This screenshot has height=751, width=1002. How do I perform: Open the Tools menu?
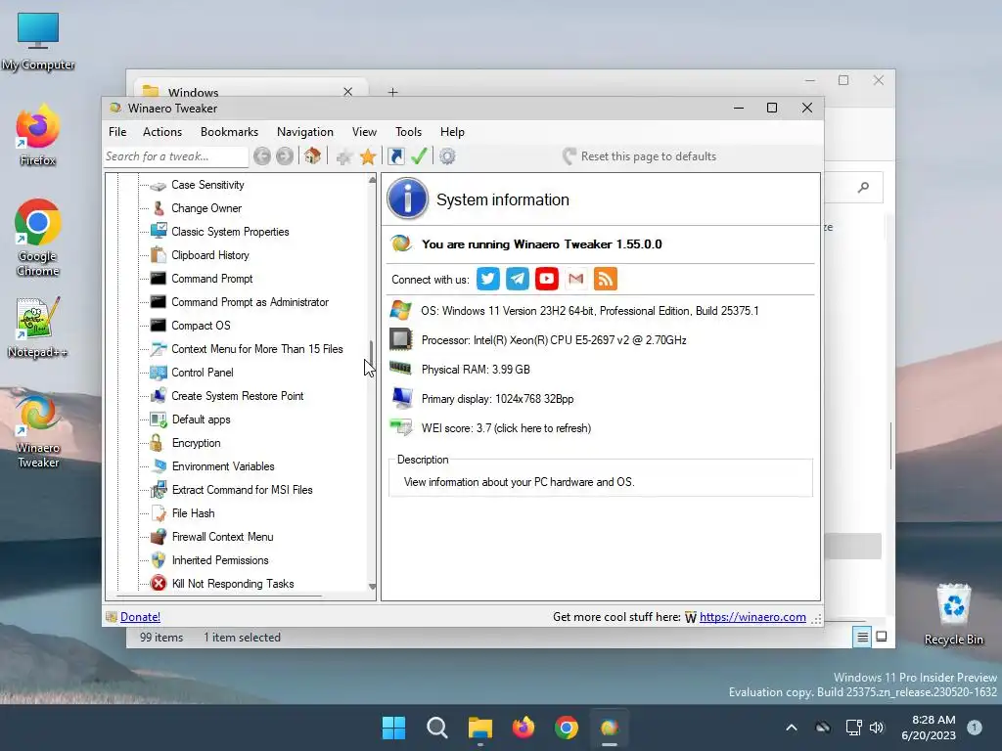(x=408, y=132)
